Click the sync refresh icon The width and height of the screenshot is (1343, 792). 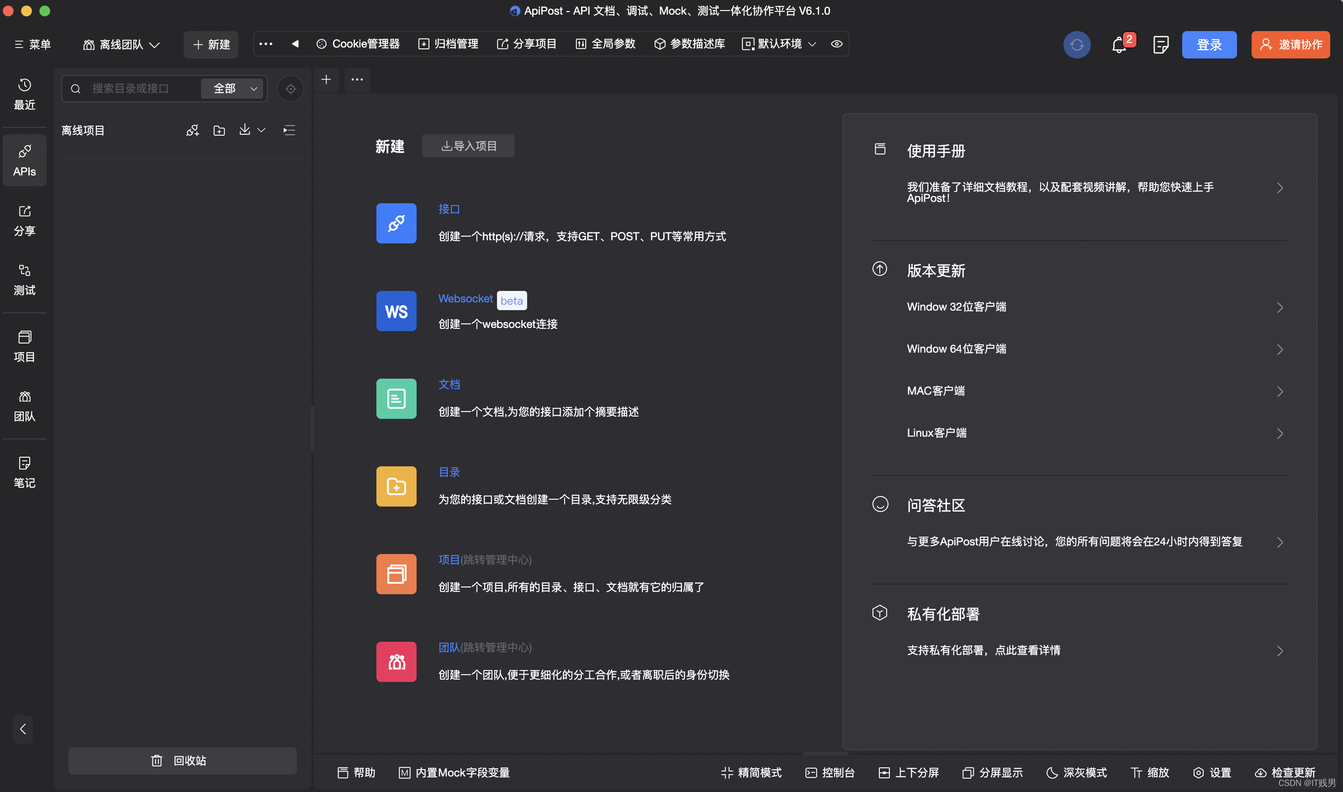click(x=1077, y=45)
